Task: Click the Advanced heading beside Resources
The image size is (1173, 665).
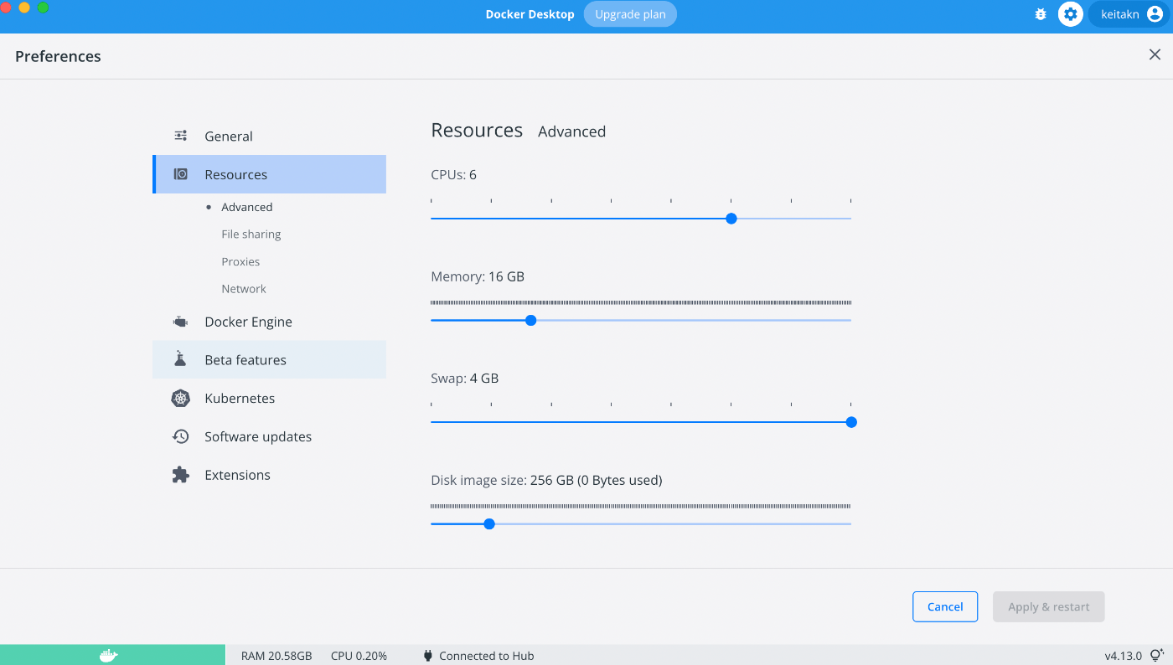Action: (571, 131)
